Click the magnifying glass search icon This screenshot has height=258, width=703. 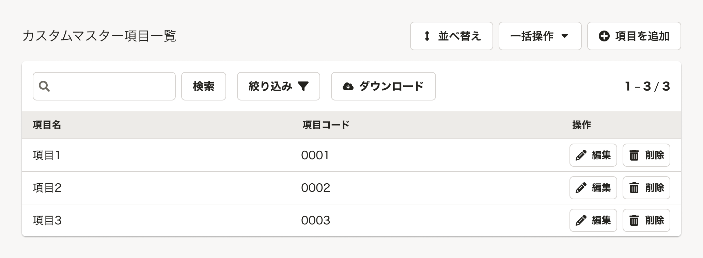[x=44, y=86]
